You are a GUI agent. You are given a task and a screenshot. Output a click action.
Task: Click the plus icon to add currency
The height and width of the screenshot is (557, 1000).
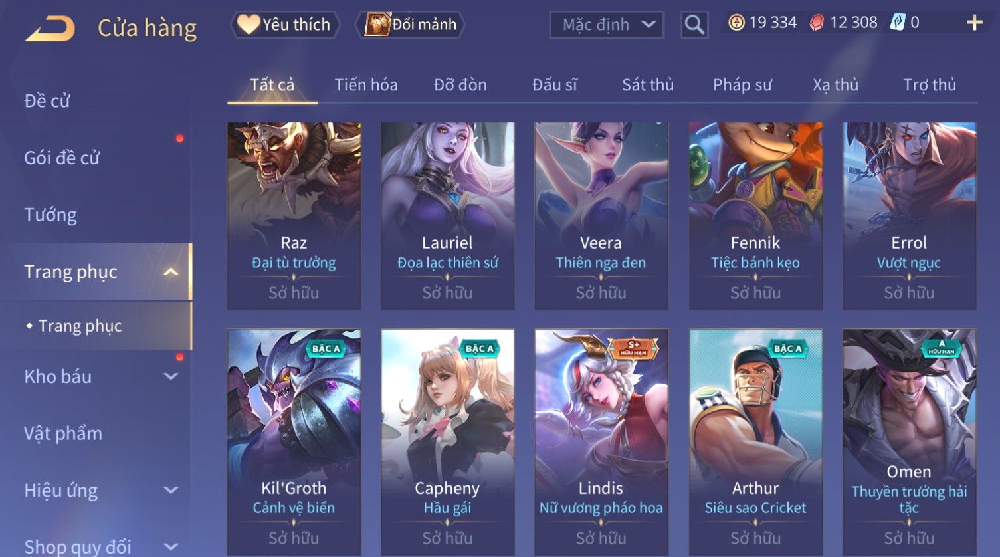[x=974, y=23]
